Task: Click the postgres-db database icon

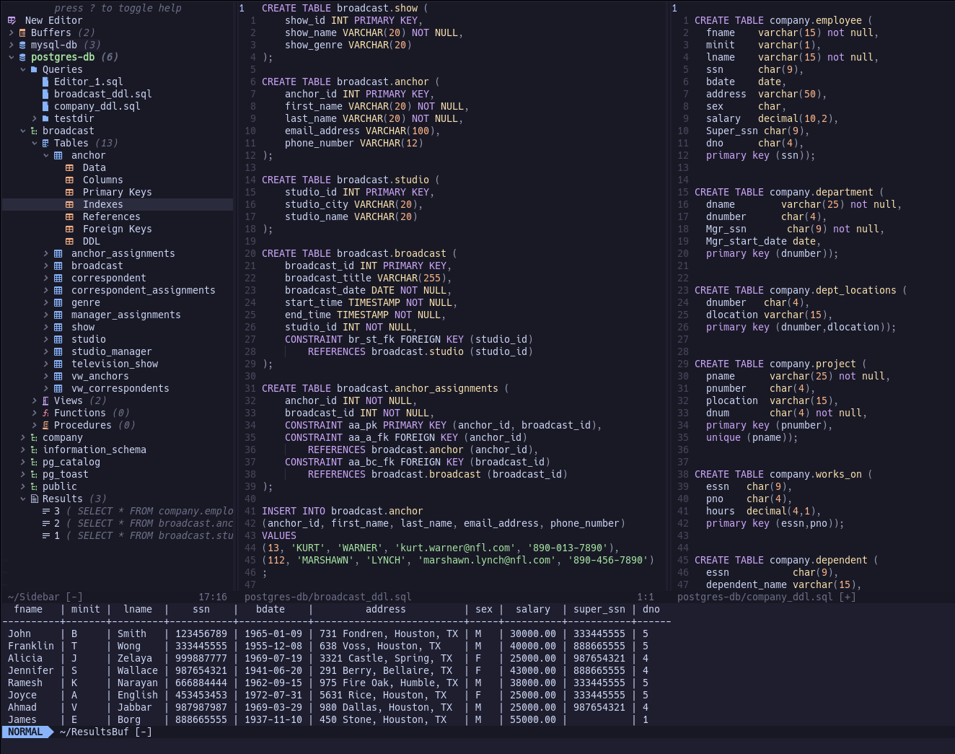Action: [x=22, y=57]
